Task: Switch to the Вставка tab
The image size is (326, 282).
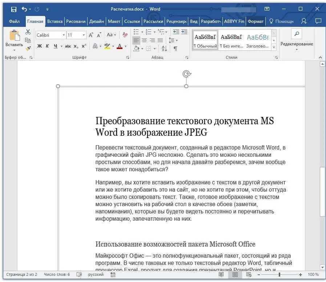Action: point(55,21)
